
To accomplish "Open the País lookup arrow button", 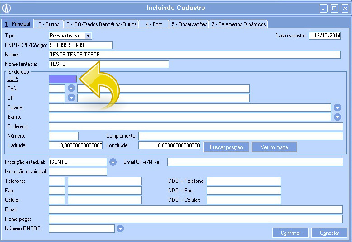I will tap(71, 88).
